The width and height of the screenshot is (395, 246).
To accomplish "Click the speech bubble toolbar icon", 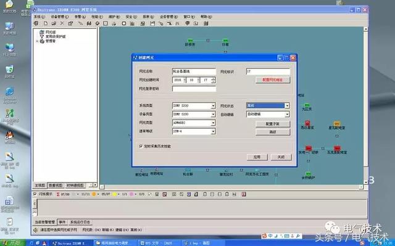I will (187, 23).
